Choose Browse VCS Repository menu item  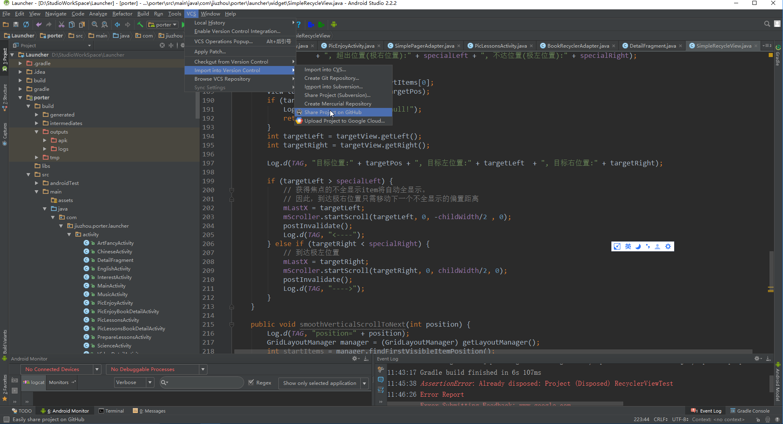pos(240,79)
